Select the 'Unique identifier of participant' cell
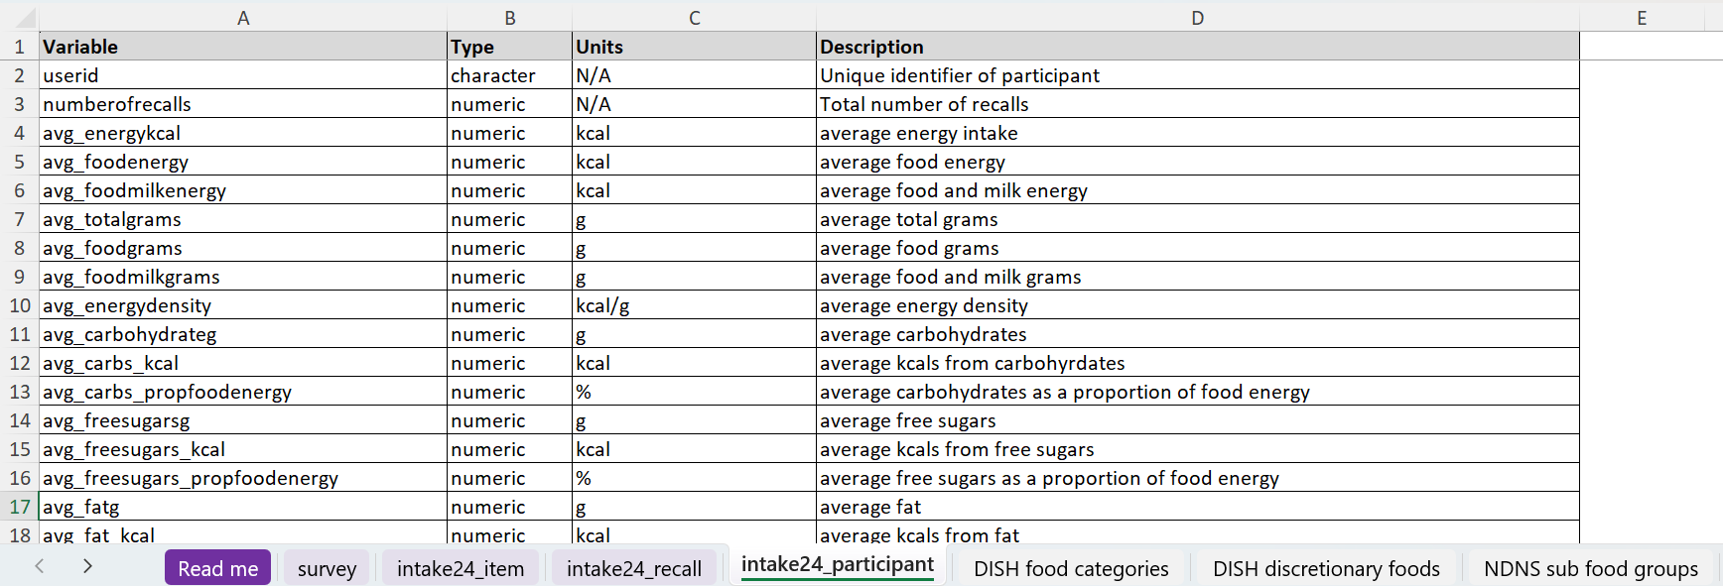 [x=1197, y=75]
